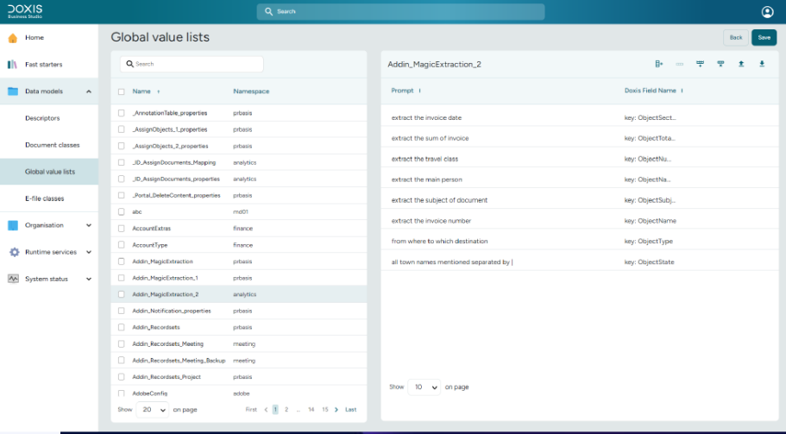Open Document classes in the sidebar
Image resolution: width=786 pixels, height=434 pixels.
point(52,145)
